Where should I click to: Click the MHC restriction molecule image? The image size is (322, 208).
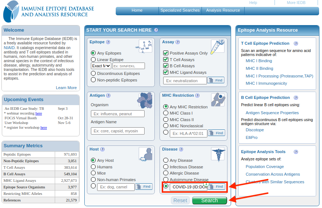(x=218, y=100)
